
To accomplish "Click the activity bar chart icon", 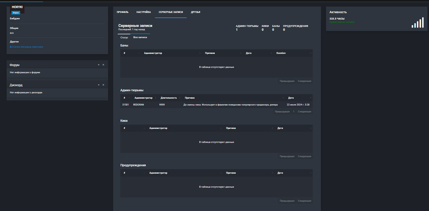I will (418, 22).
